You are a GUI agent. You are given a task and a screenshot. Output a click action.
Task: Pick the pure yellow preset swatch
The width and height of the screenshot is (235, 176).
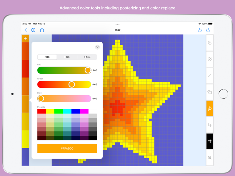pyautogui.click(x=50, y=112)
